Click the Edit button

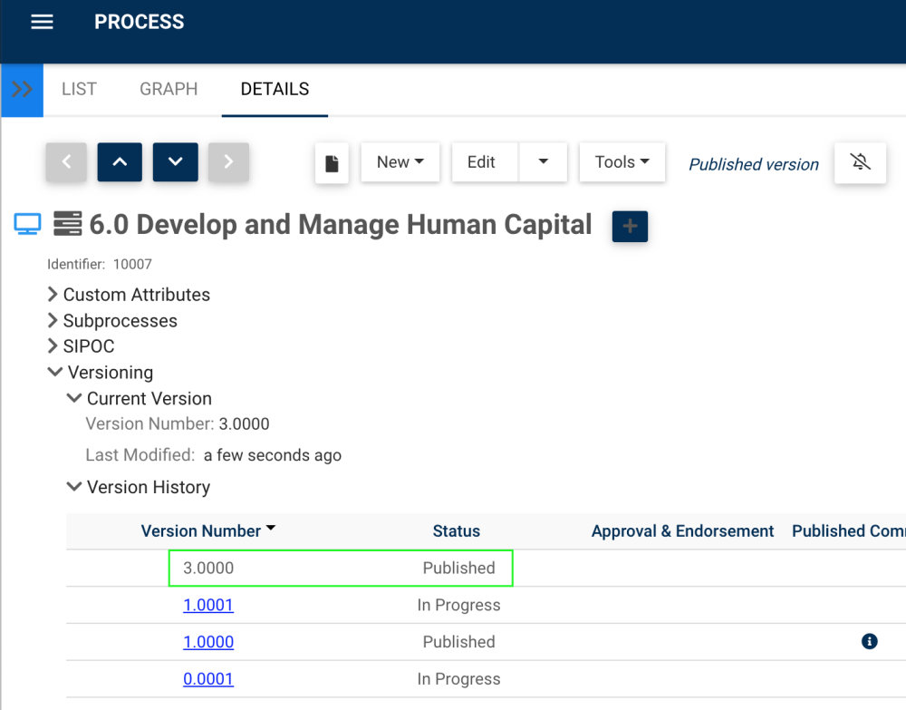(x=481, y=162)
